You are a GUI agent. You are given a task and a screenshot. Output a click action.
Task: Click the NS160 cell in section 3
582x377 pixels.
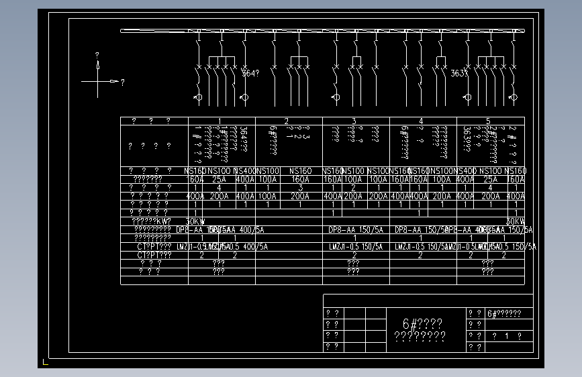click(x=332, y=171)
